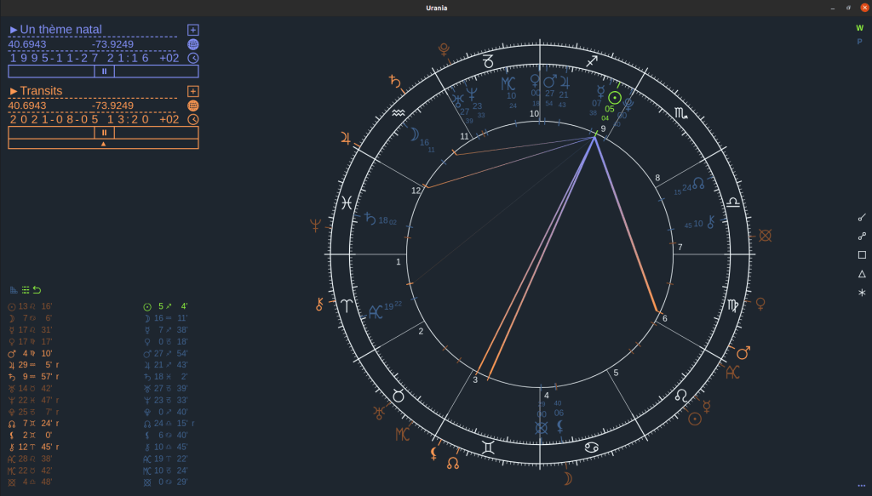872x496 pixels.
Task: Toggle the opposition aspect line icon
Action: (862, 236)
